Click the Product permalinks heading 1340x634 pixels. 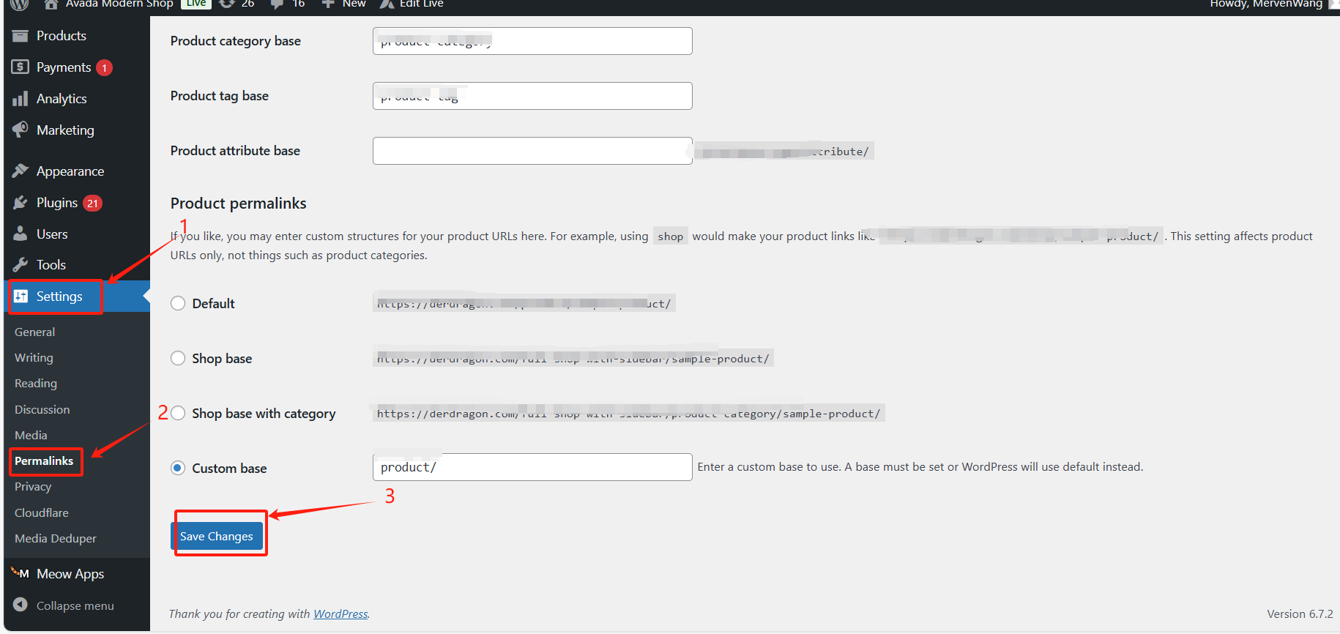239,204
